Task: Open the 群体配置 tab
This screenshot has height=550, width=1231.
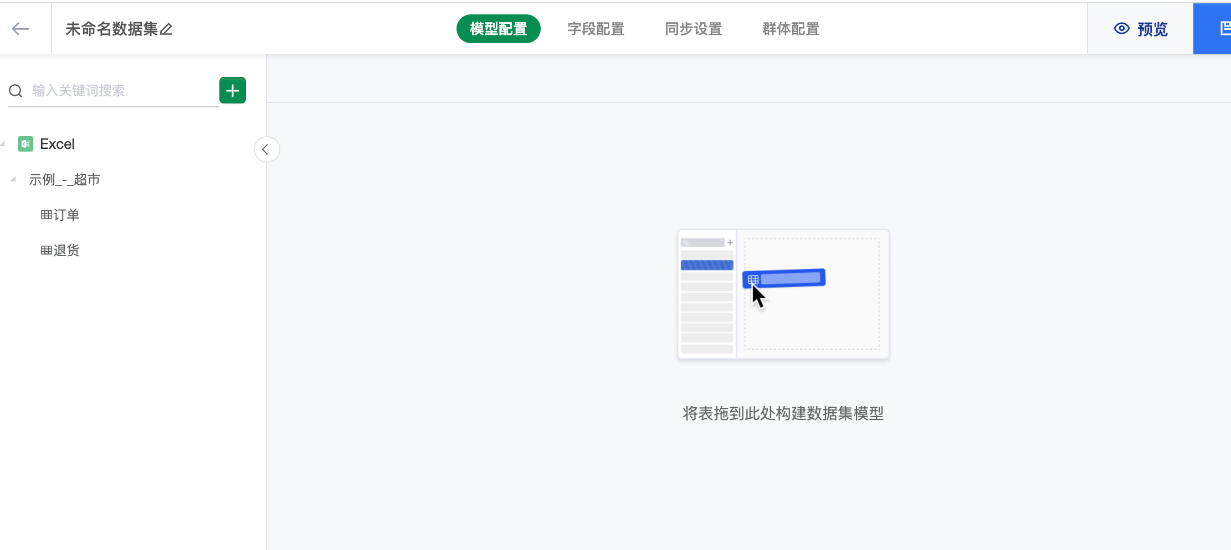Action: pyautogui.click(x=791, y=29)
